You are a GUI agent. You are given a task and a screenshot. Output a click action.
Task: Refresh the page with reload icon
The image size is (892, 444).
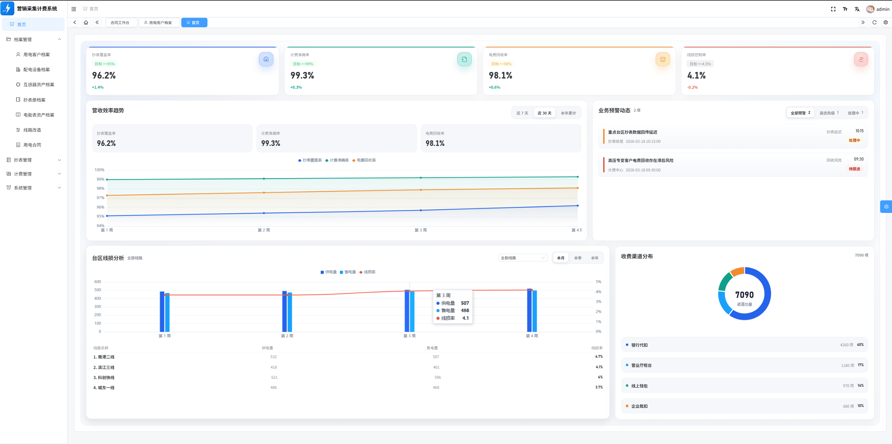[x=875, y=22]
